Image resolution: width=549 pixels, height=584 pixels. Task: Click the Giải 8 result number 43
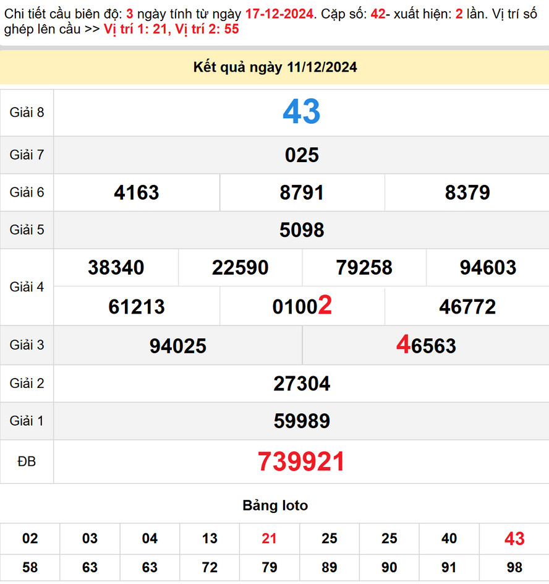301,113
